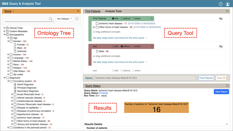The width and height of the screenshot is (233, 131).
Task: Click the query Name input field
Action: (145, 78)
